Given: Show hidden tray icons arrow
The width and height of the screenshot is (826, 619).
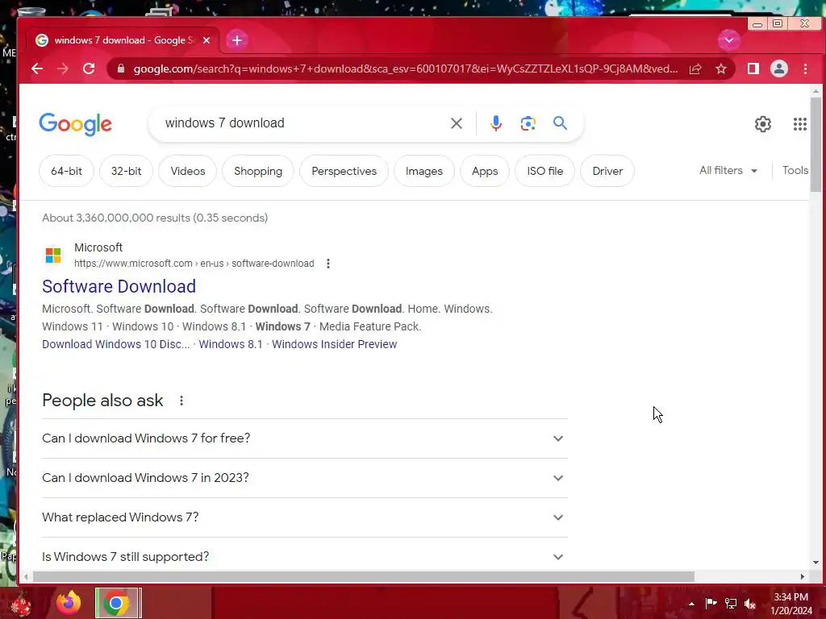Looking at the screenshot, I should pos(691,604).
